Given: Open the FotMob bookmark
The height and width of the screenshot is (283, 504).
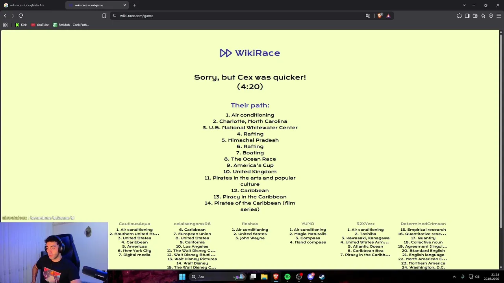Looking at the screenshot, I should (x=71, y=25).
